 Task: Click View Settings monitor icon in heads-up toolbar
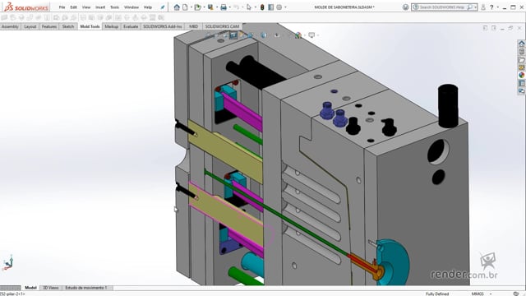coord(311,35)
